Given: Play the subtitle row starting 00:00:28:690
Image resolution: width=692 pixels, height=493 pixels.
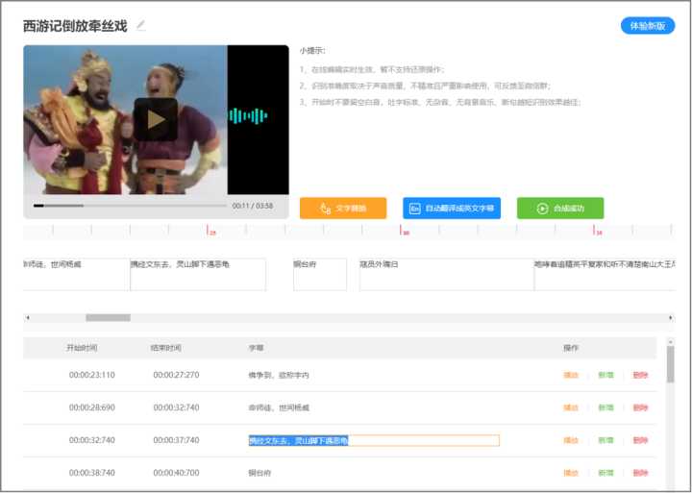Looking at the screenshot, I should coord(571,407).
